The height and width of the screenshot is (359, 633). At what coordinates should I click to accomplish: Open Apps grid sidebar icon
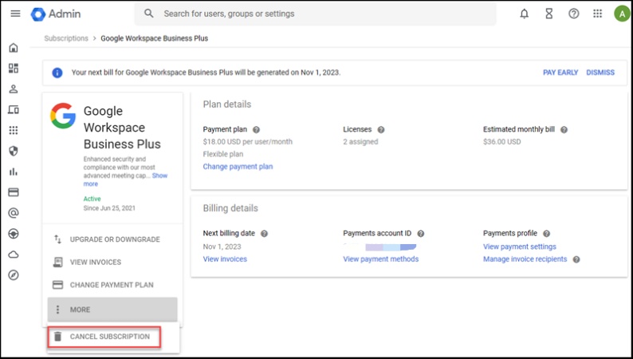[14, 130]
